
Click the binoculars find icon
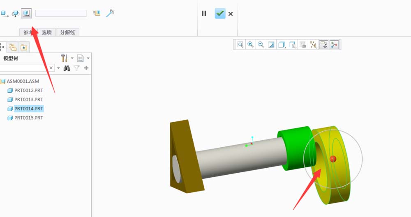67,69
